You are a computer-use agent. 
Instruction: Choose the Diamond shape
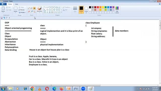click(47, 10)
